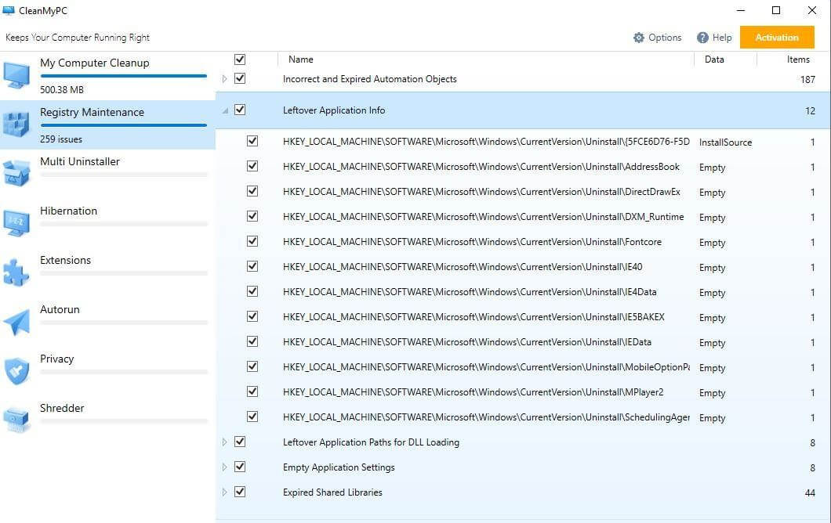
Task: Uncheck Incorrect and Expired Automation Objects
Action: pos(240,78)
